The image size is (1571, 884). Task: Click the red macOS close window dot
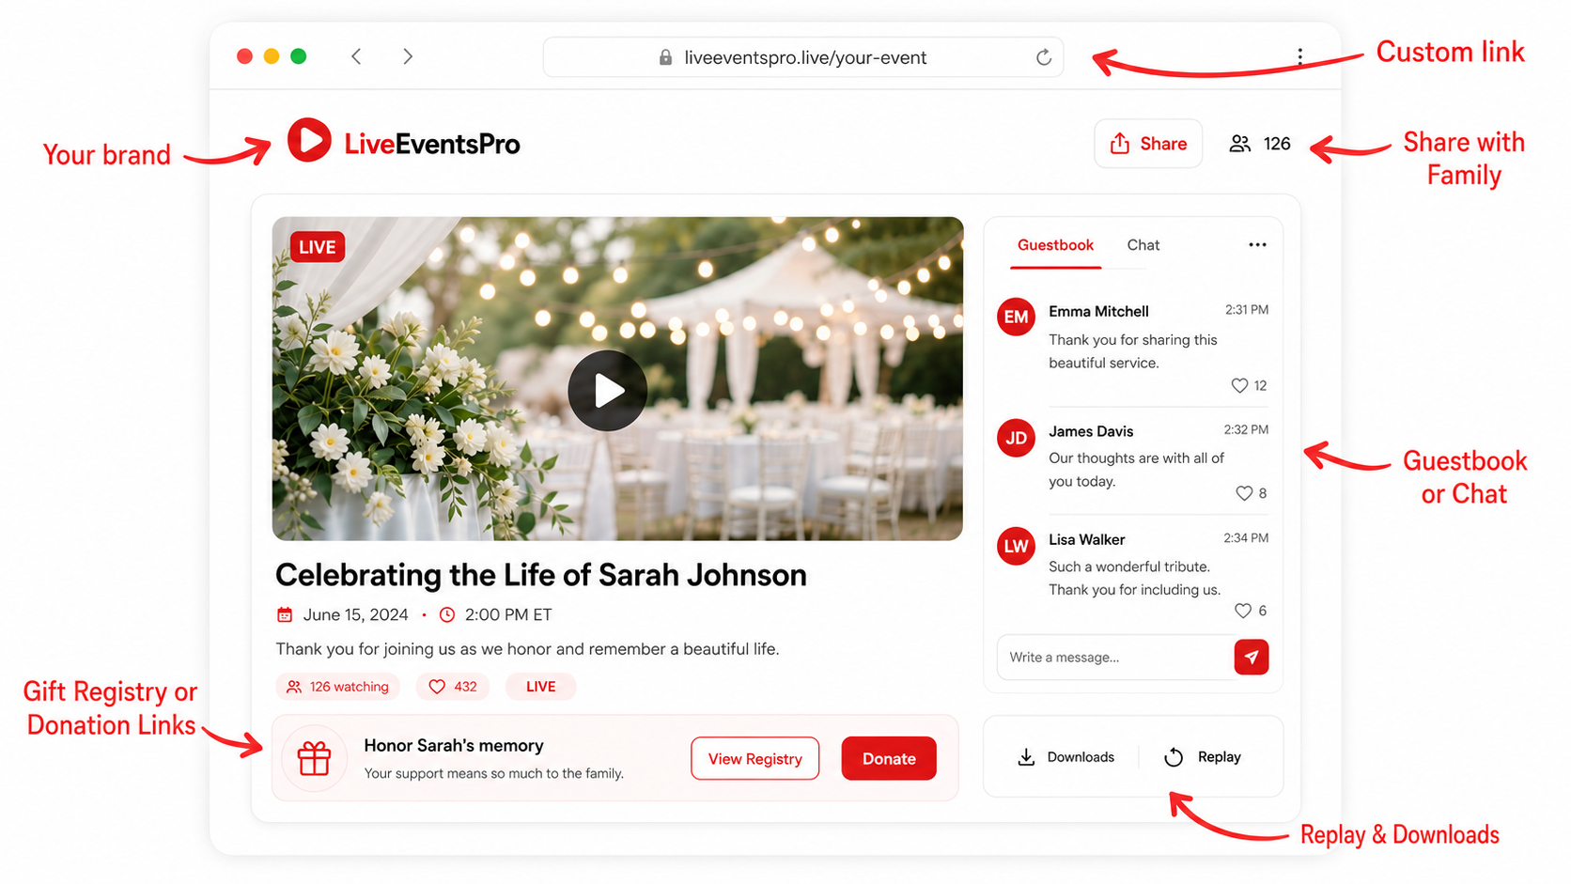244,56
